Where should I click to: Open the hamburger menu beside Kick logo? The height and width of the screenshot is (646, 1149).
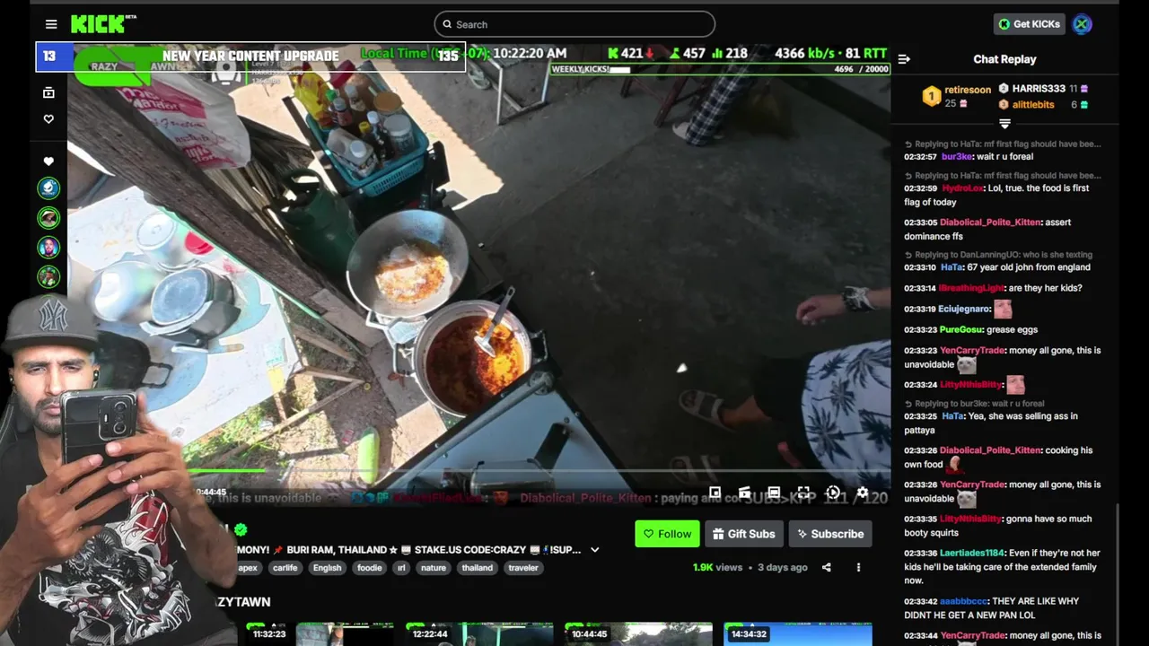click(51, 24)
